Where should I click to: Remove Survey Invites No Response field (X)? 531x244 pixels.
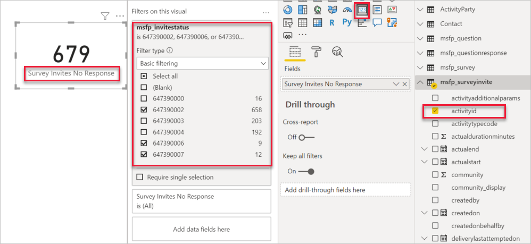[x=404, y=84]
